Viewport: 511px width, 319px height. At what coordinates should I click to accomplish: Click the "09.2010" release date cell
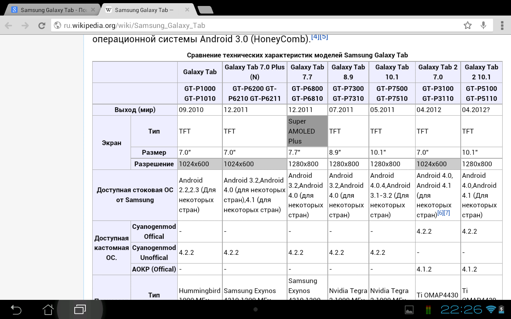tap(200, 110)
